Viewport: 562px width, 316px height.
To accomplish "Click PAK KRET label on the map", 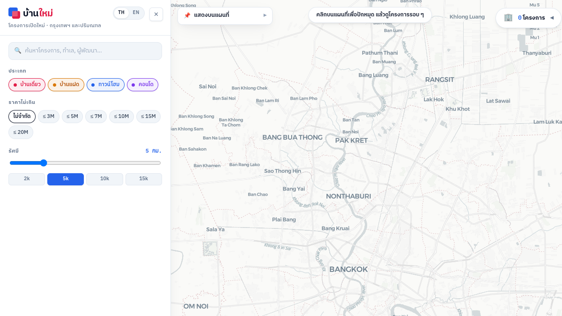I will pos(351,140).
